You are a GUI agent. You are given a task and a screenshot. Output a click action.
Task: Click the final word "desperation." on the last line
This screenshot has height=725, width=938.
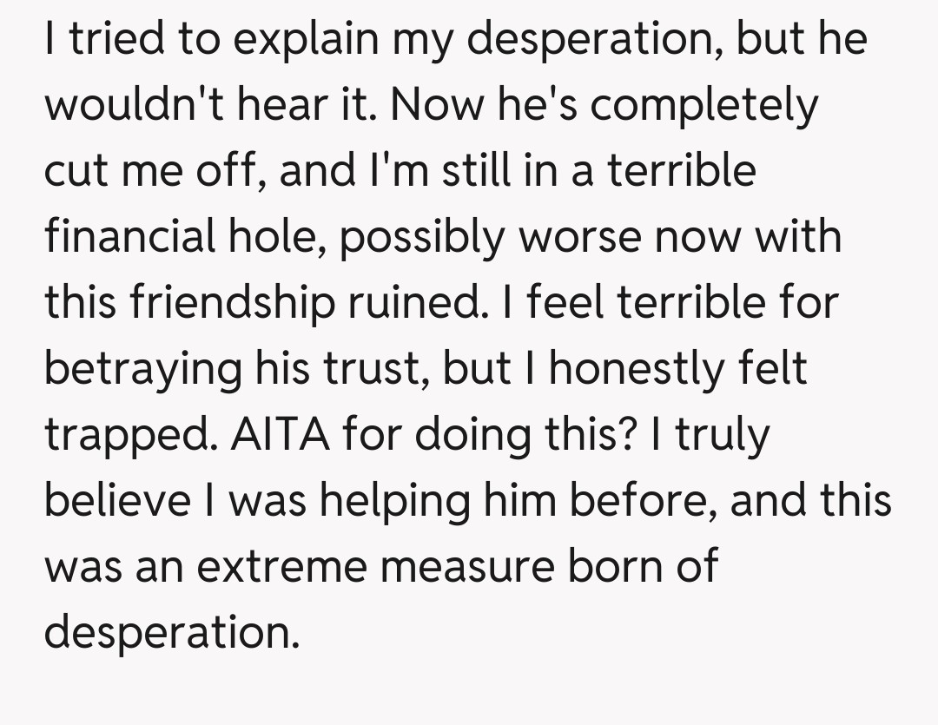(x=172, y=632)
